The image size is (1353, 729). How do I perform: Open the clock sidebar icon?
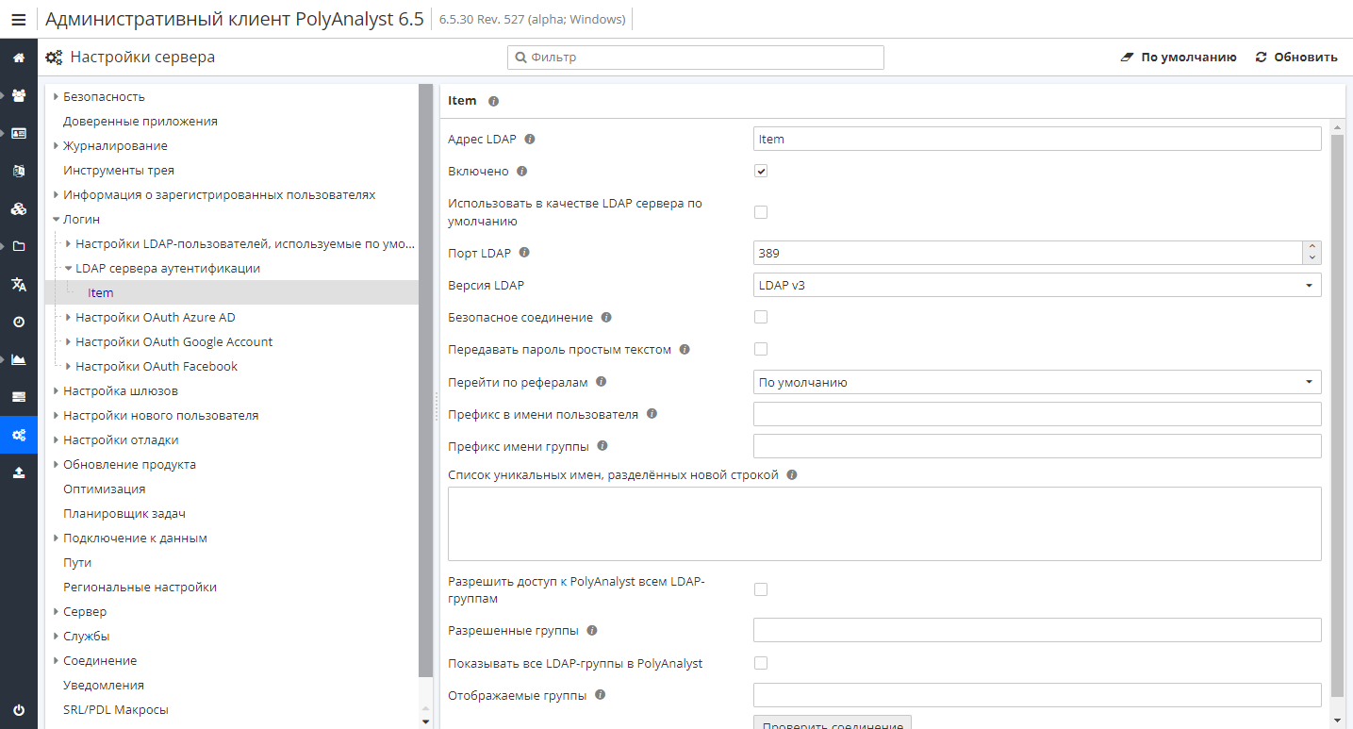coord(19,322)
